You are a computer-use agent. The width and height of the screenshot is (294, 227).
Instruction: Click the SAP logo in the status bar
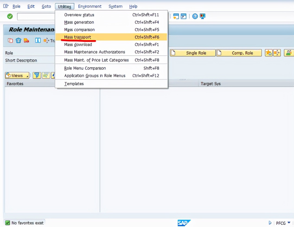(184, 223)
